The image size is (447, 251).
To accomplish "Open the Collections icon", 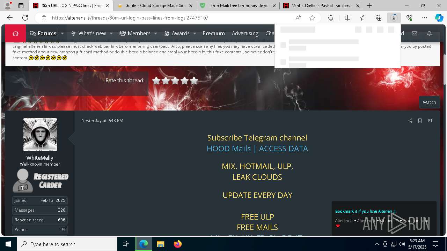I will [x=379, y=18].
